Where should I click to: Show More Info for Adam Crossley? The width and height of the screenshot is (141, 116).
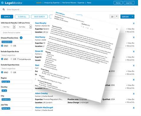[x=130, y=102]
